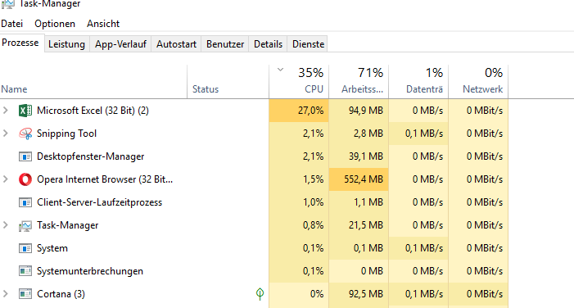Expand the Snipping Tool process group
This screenshot has width=574, height=308.
[x=5, y=134]
